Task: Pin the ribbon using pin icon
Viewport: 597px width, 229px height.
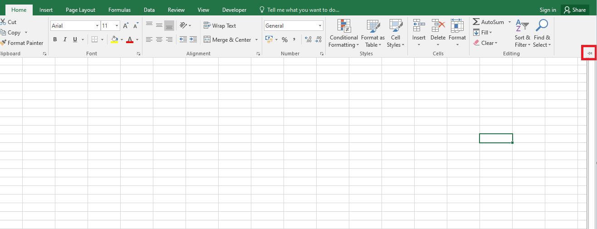Action: (589, 54)
